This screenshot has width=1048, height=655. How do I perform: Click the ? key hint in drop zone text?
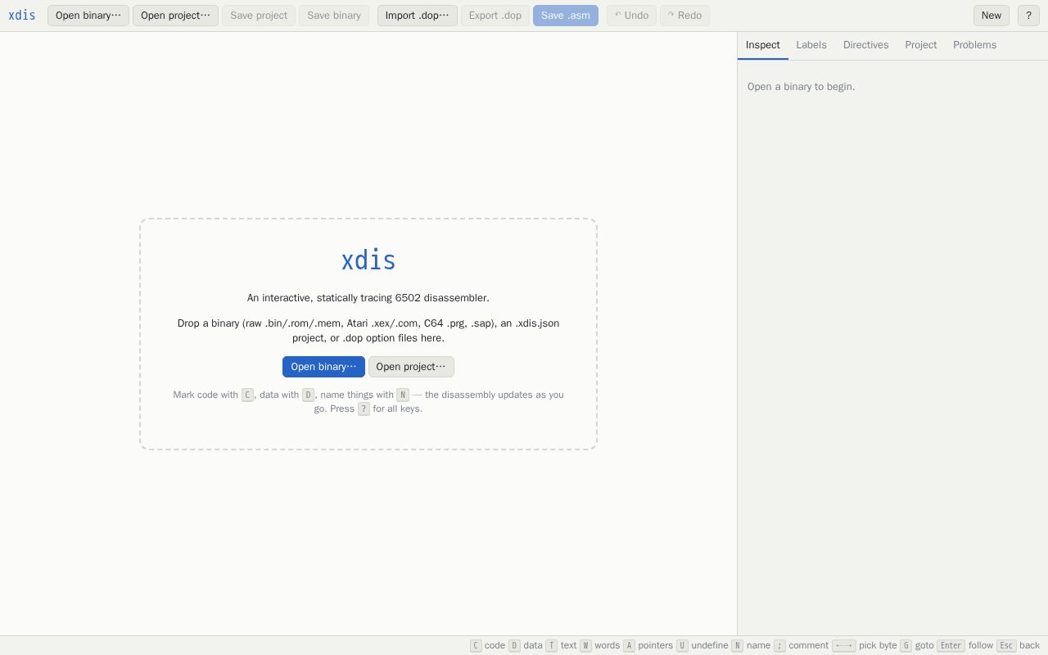pyautogui.click(x=364, y=409)
